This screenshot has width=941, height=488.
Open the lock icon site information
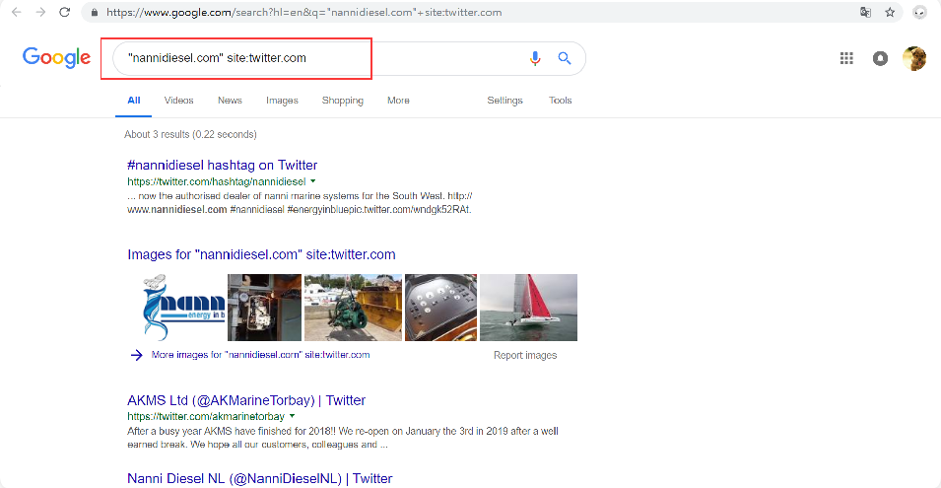[x=95, y=12]
